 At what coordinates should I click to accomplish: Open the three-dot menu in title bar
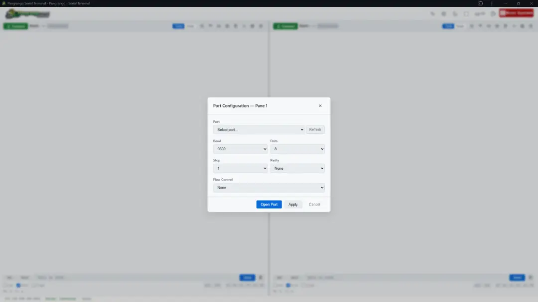click(x=492, y=3)
